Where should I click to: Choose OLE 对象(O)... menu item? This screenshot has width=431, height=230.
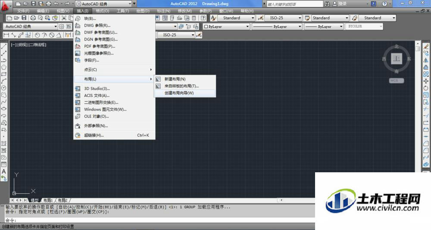click(x=114, y=116)
